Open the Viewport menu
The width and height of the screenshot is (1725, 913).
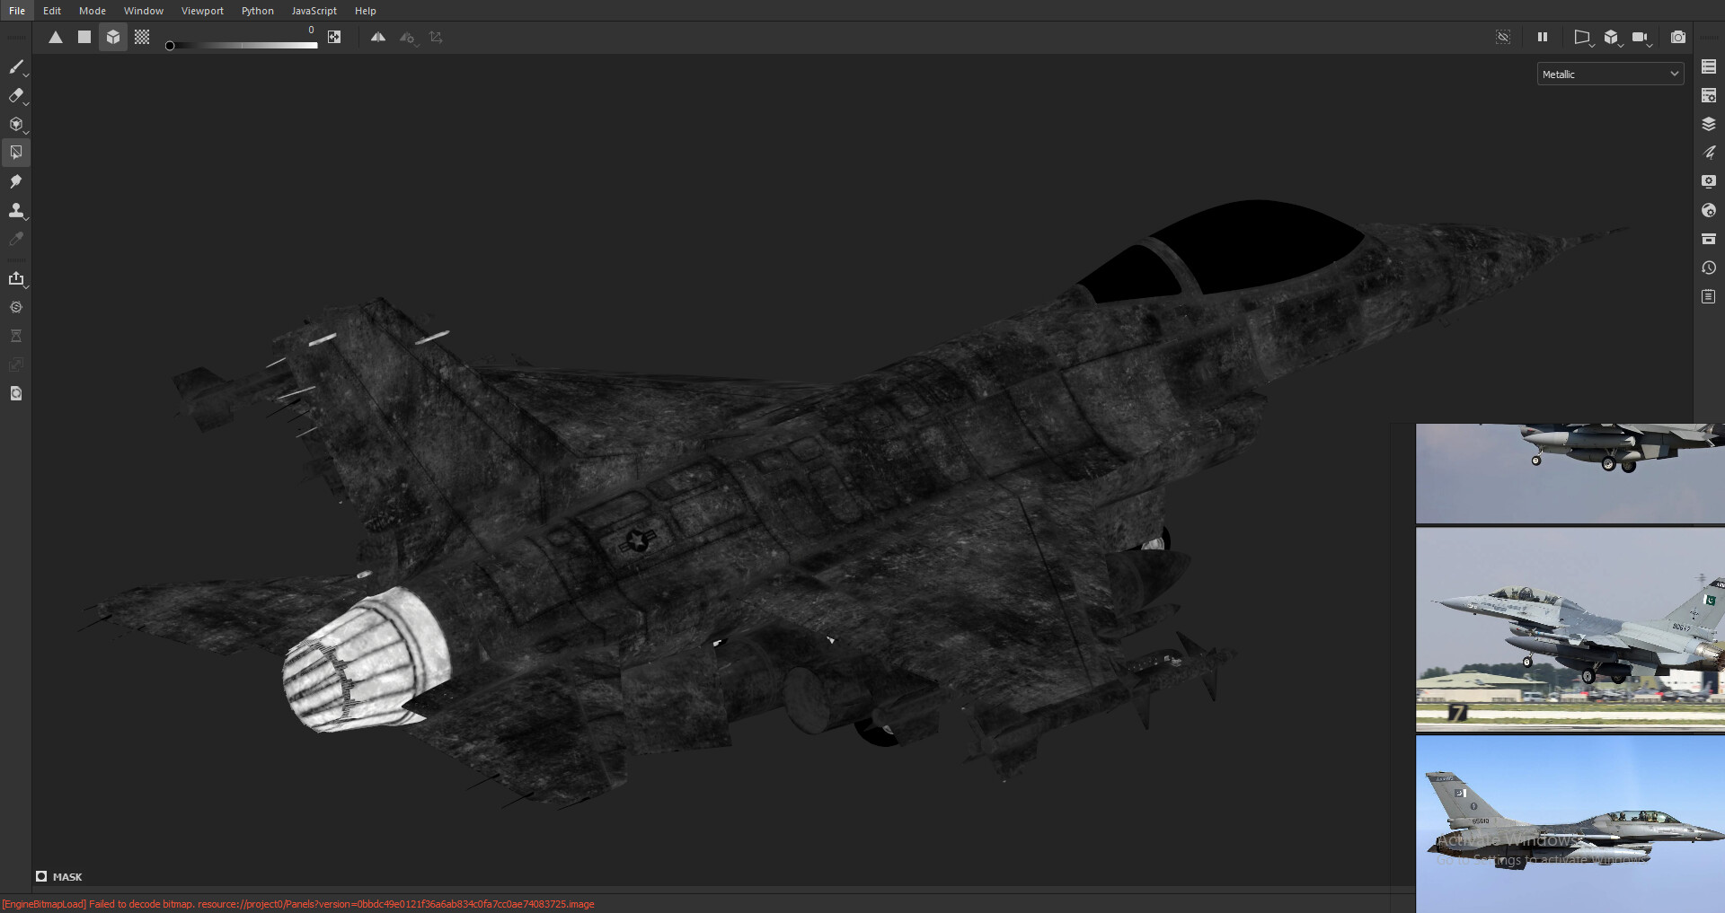click(x=202, y=11)
